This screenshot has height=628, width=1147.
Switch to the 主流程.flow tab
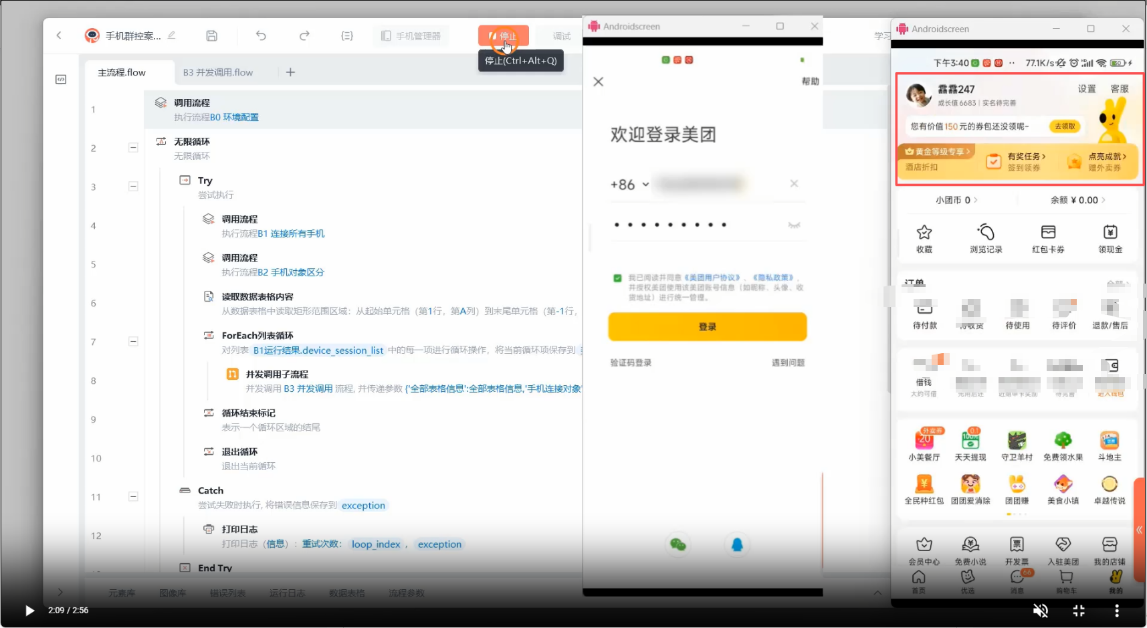122,72
